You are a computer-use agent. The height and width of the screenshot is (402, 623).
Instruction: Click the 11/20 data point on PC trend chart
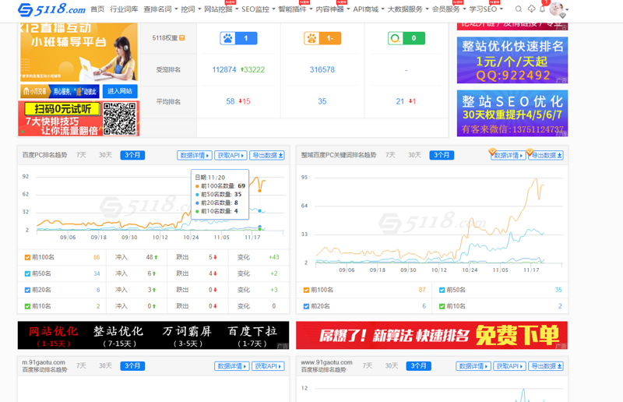coord(260,191)
